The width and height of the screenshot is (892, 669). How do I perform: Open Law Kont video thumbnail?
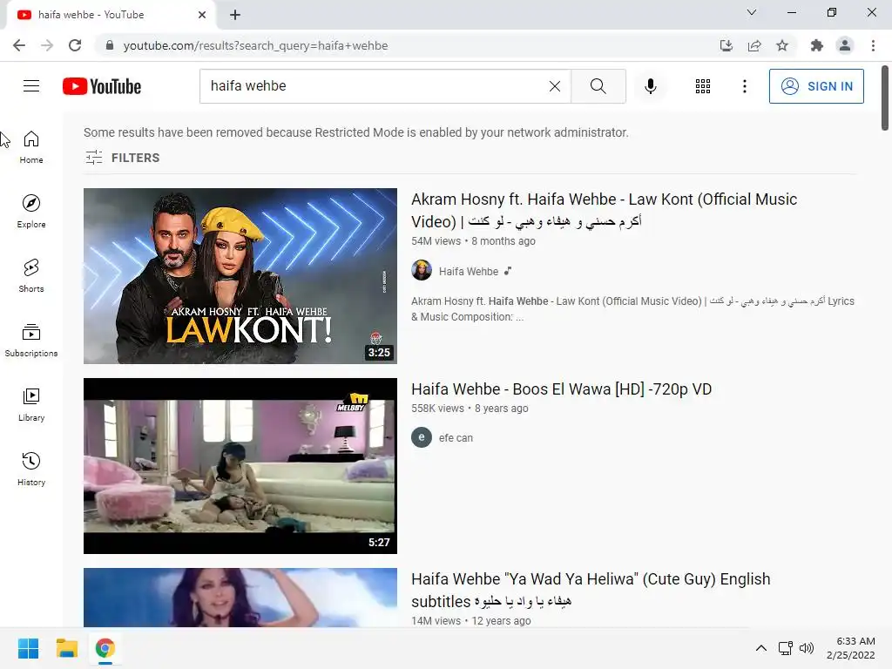pos(240,276)
